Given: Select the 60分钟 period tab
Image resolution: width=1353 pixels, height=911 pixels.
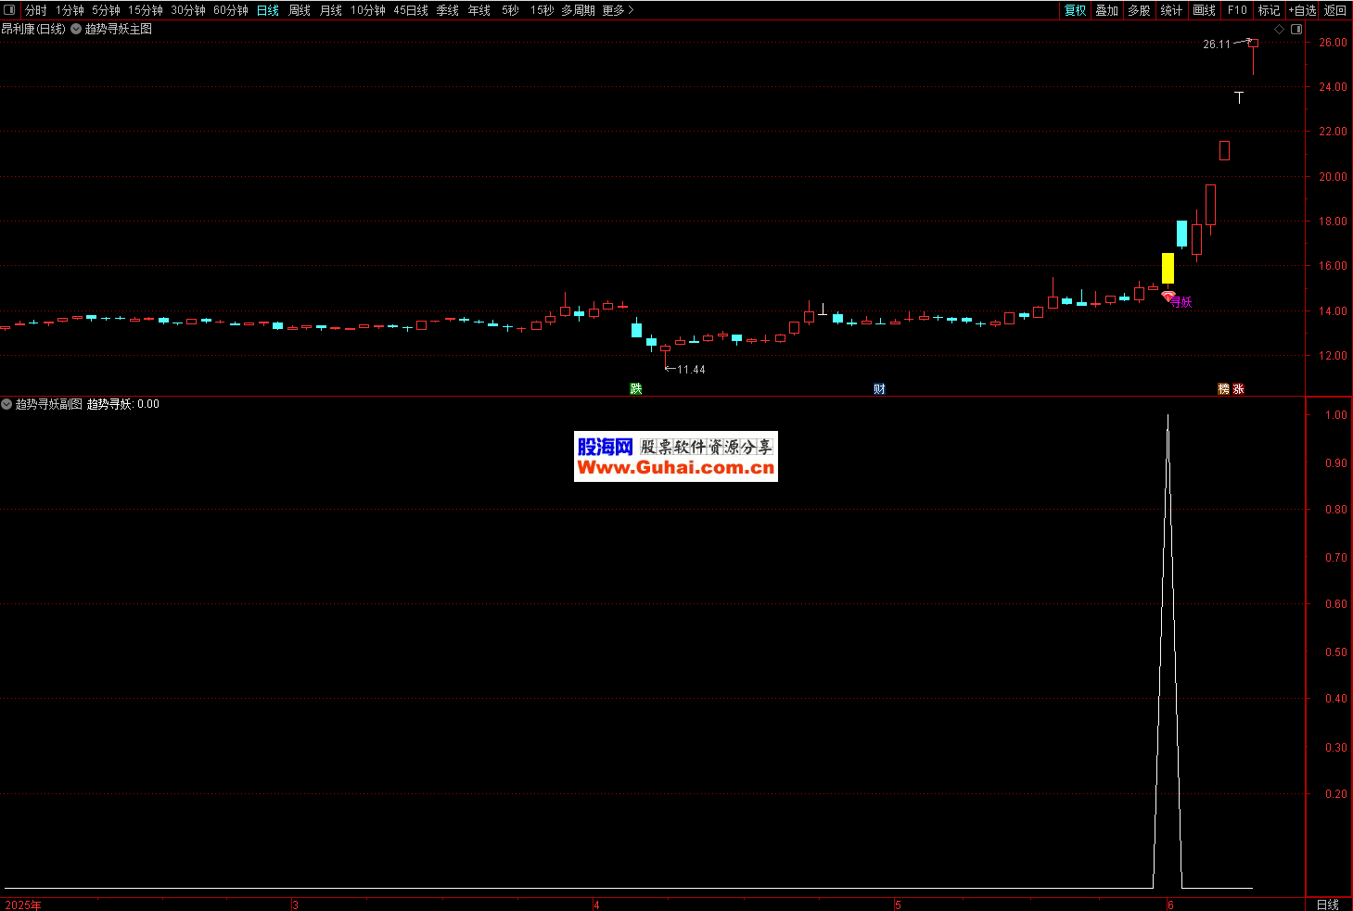Looking at the screenshot, I should tap(231, 10).
